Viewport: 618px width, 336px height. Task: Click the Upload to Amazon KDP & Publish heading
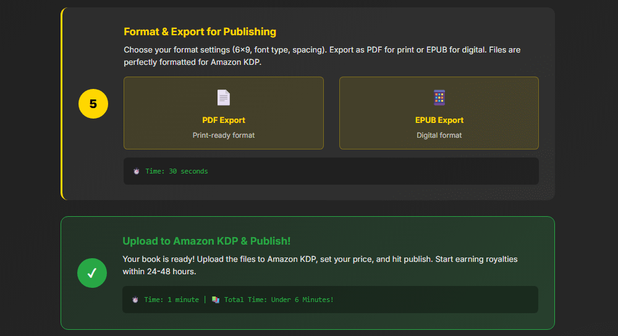coord(206,241)
